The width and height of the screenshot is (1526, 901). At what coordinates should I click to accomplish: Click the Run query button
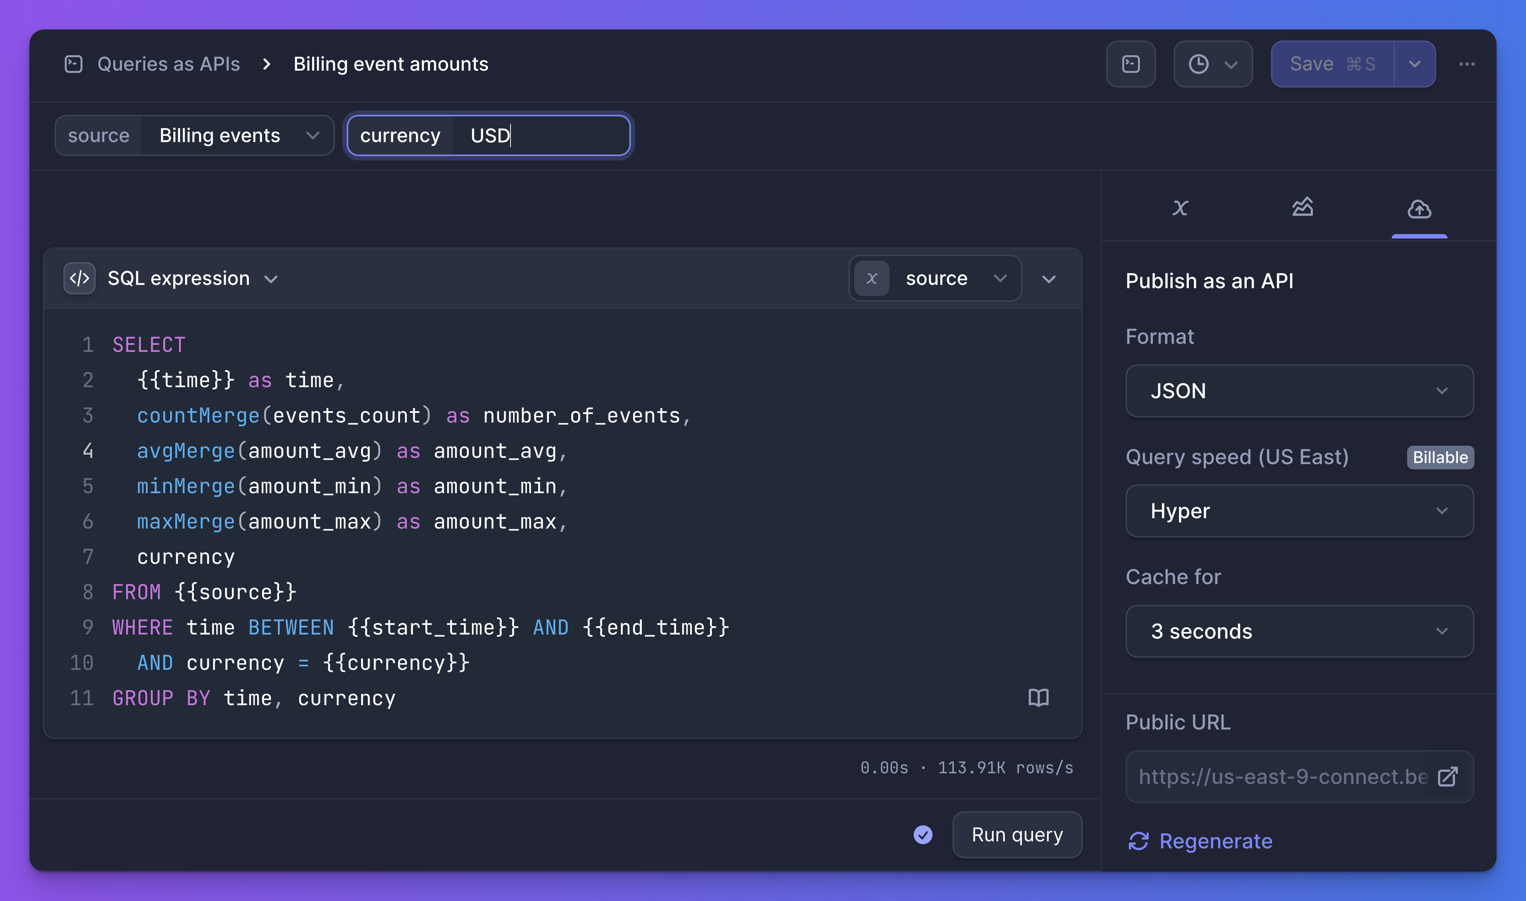click(x=1016, y=835)
